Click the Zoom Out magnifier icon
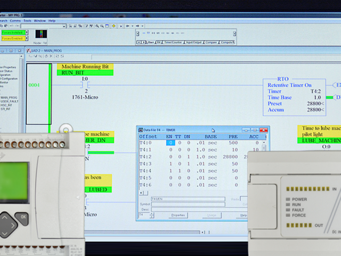 click(102, 26)
